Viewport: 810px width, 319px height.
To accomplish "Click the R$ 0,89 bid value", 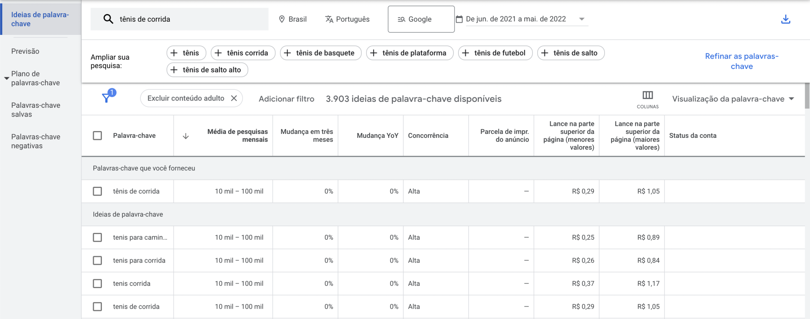I will coord(648,237).
